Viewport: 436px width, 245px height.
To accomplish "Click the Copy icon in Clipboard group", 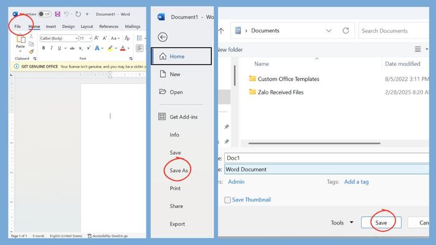I will pyautogui.click(x=31, y=44).
